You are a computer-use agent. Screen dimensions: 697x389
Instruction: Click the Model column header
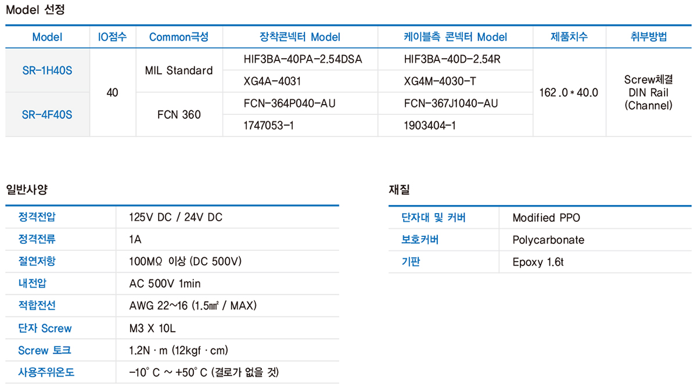[x=47, y=37]
